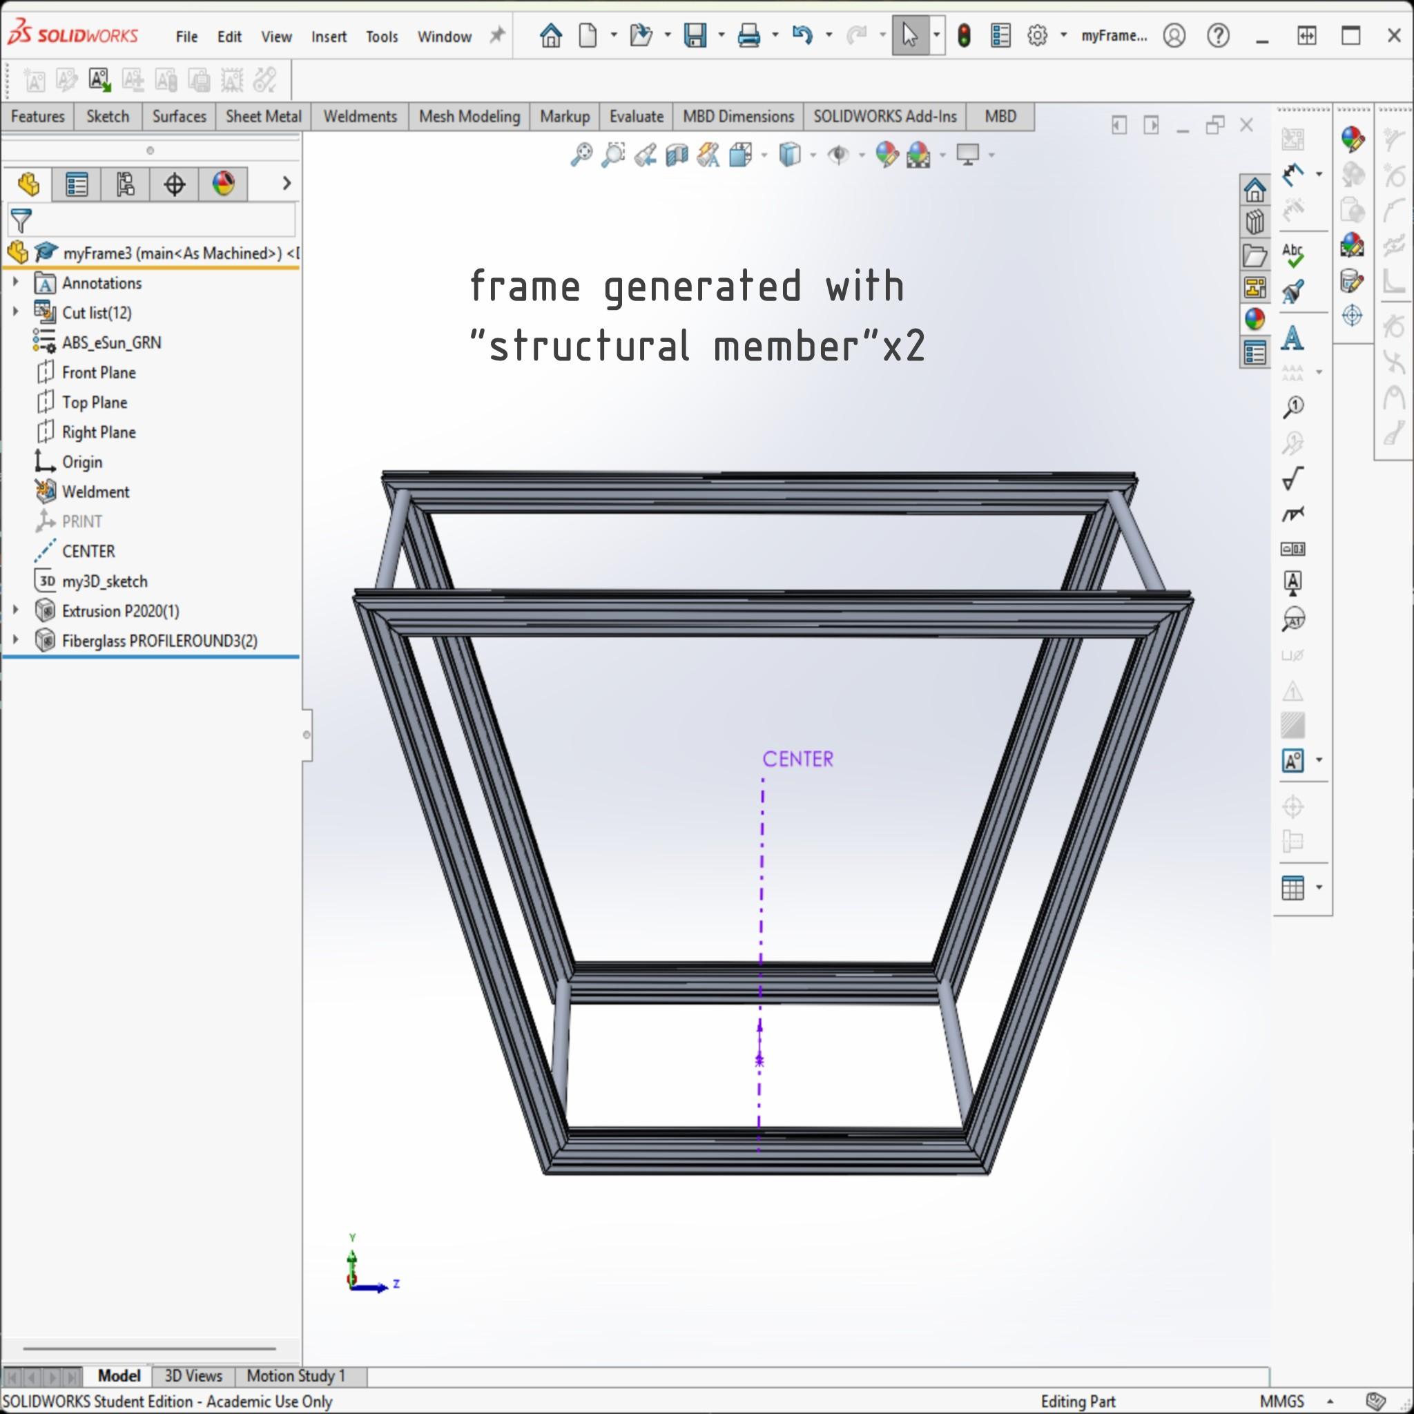Open the Save dropdown arrow
This screenshot has width=1414, height=1414.
tap(721, 35)
